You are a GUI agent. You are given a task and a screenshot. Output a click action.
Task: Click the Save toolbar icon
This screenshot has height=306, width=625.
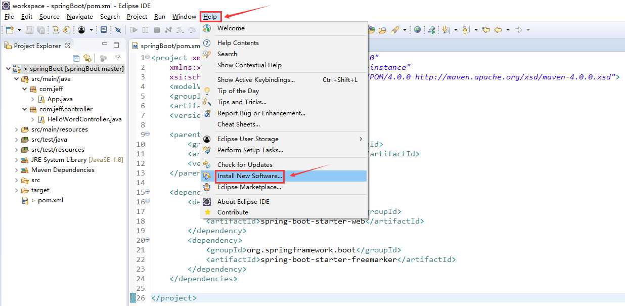tap(29, 30)
